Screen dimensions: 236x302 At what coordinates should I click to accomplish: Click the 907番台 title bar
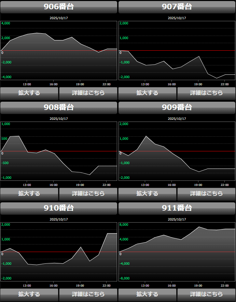pyautogui.click(x=177, y=7)
